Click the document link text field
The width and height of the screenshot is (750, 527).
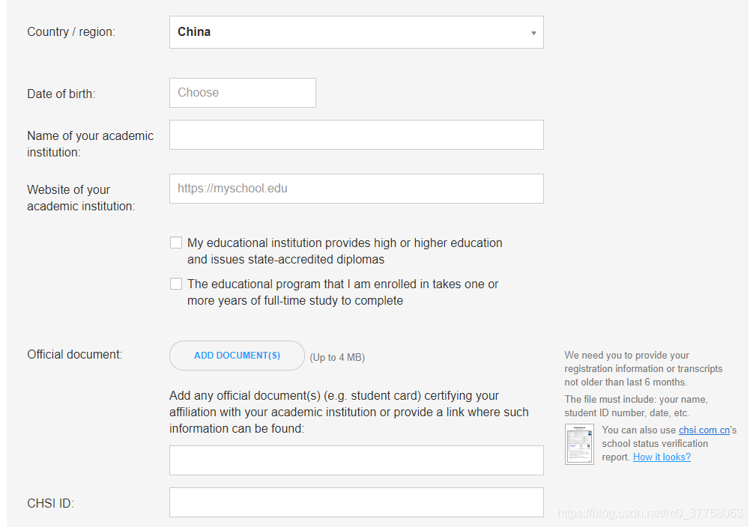[x=356, y=460]
